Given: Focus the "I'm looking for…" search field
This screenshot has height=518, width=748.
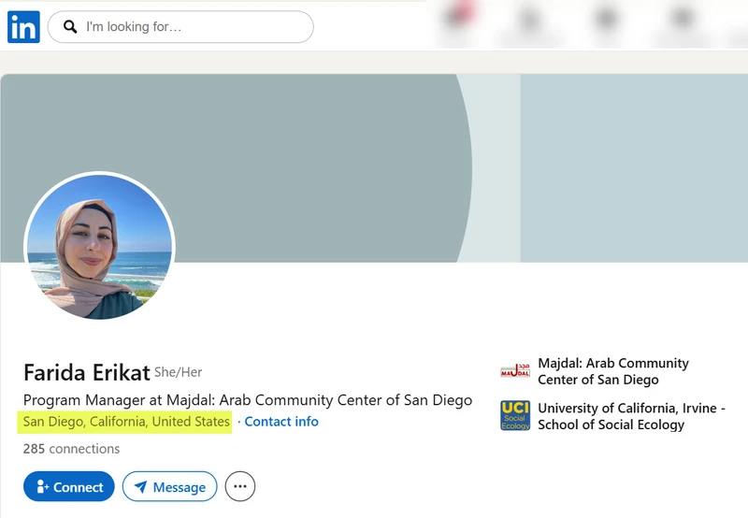Looking at the screenshot, I should (180, 27).
